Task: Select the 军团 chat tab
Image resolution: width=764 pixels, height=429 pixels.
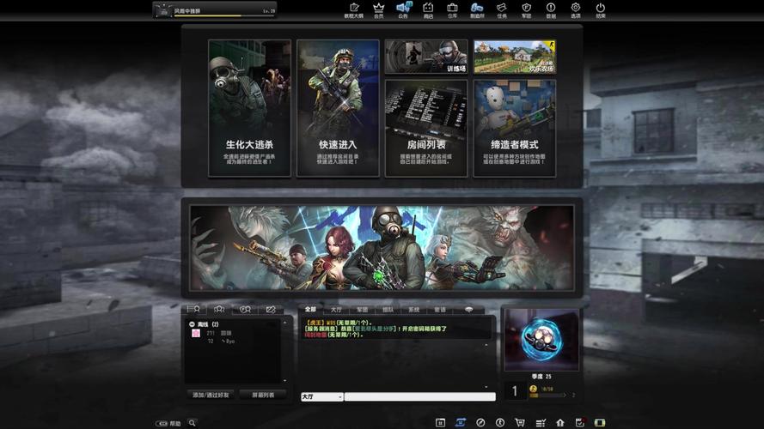Action: [362, 310]
